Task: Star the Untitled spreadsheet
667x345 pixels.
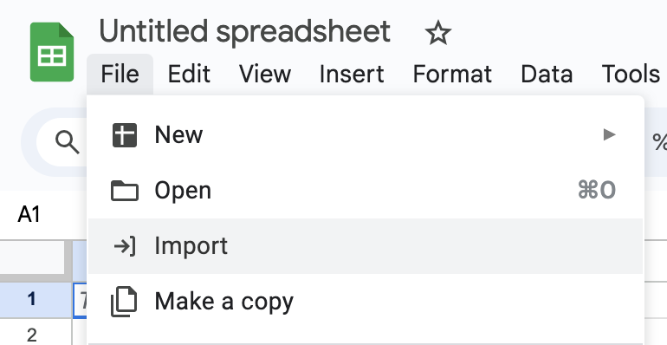Action: [437, 33]
